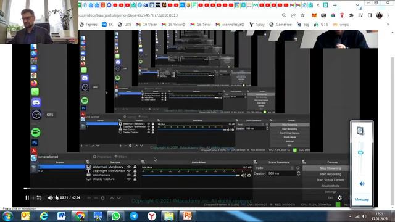Viewport: 395px width, 222px height.
Task: Adjust the Duration stepper arrows
Action: coord(299,173)
